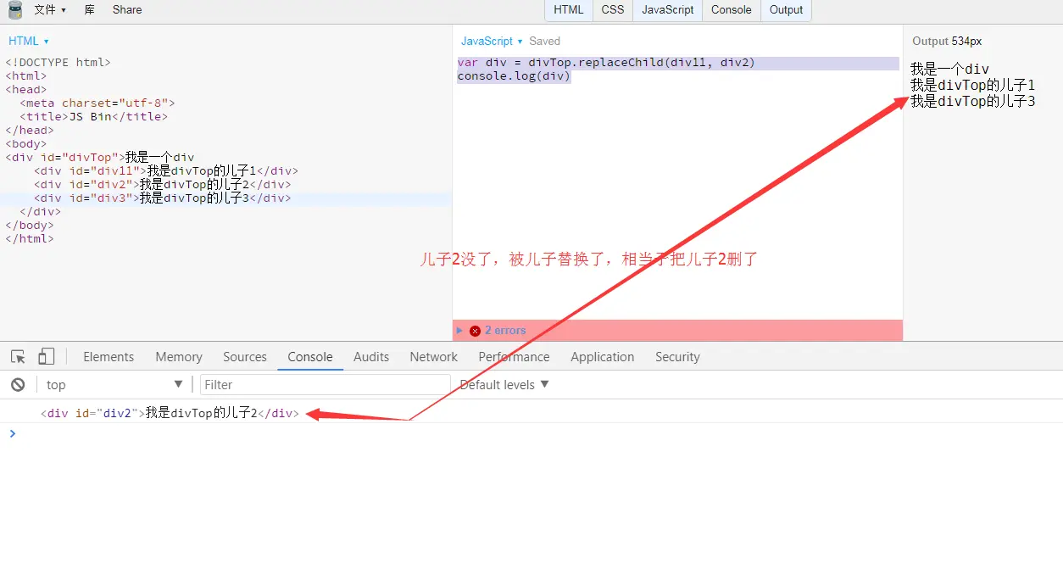Toggle the device toolbar icon
The image size is (1063, 569).
(47, 357)
